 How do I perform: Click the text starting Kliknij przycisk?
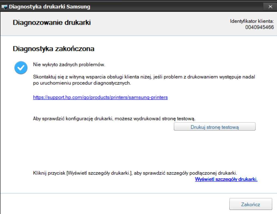pos(135,173)
